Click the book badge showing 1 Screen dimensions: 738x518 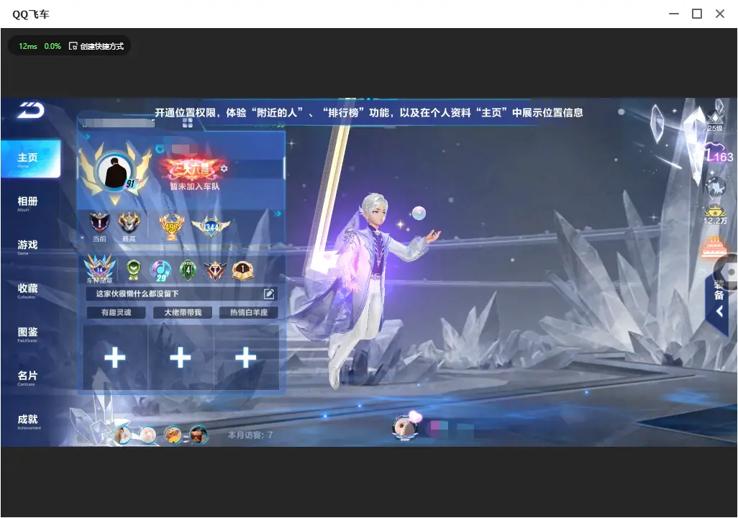click(x=243, y=271)
